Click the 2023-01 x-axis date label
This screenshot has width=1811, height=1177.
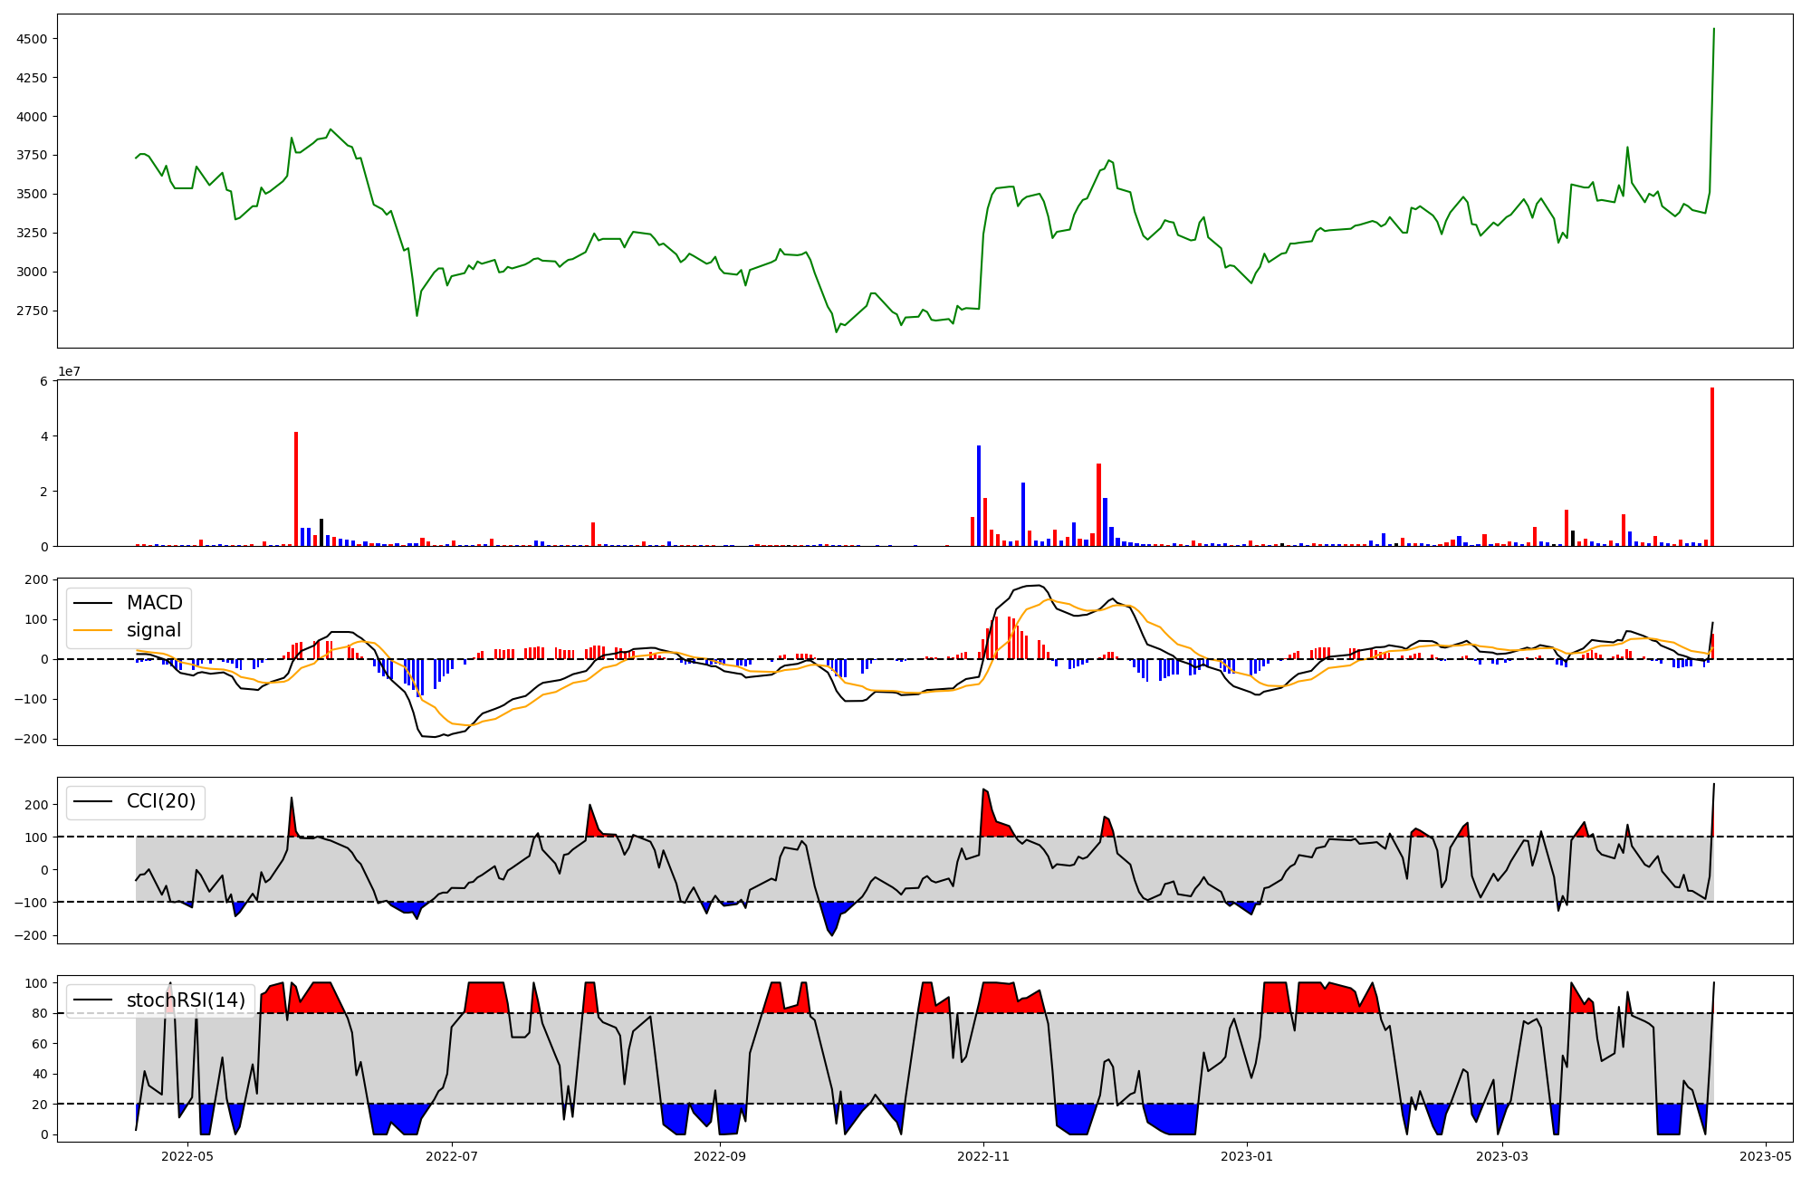coord(1248,1156)
